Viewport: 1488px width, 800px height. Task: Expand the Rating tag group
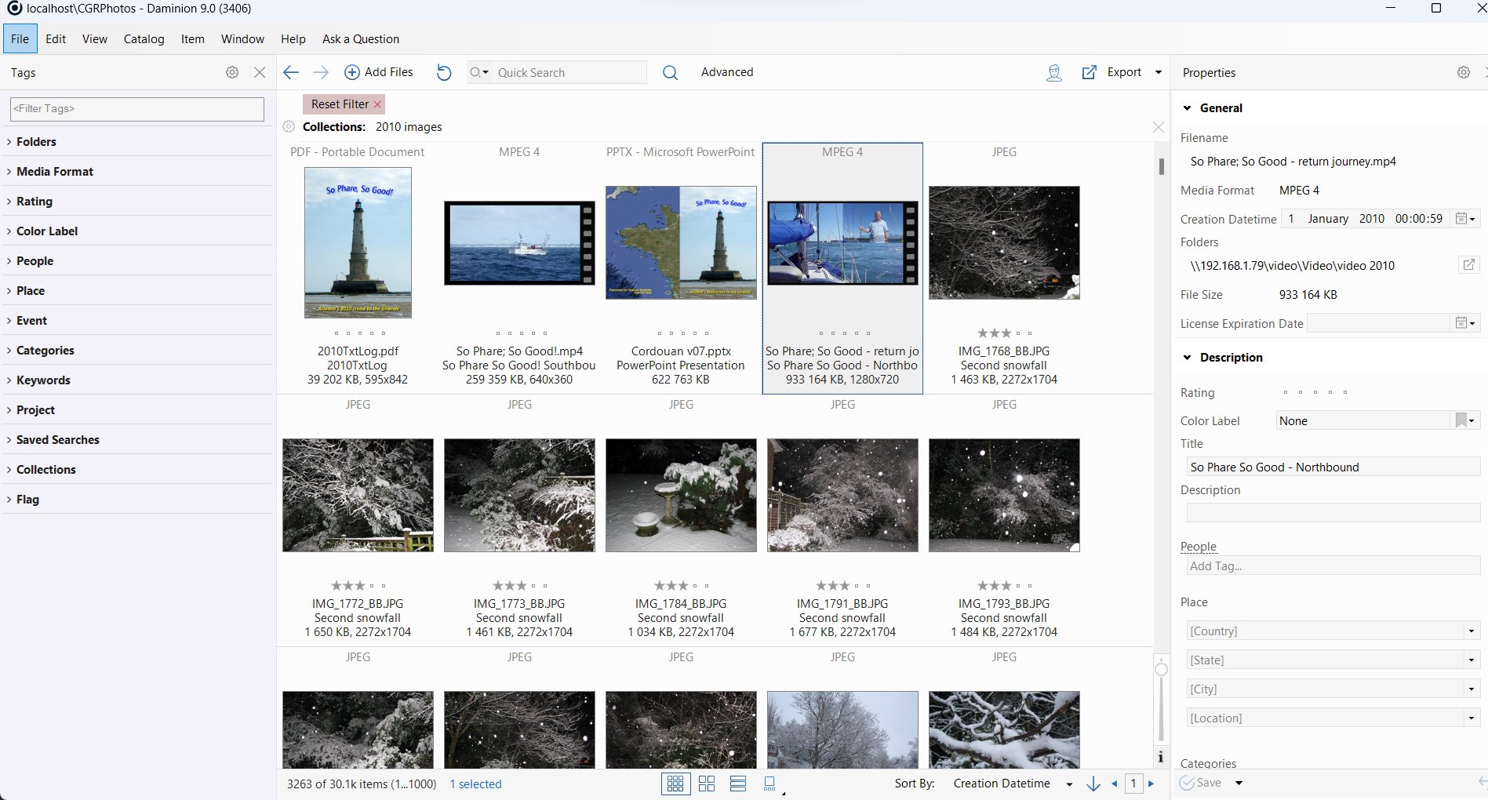(x=9, y=202)
